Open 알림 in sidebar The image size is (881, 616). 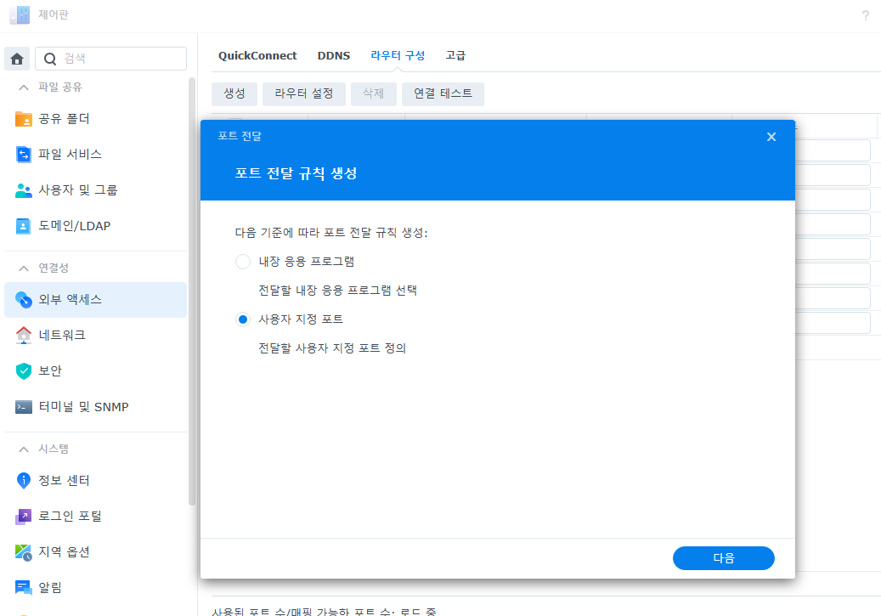pos(95,587)
